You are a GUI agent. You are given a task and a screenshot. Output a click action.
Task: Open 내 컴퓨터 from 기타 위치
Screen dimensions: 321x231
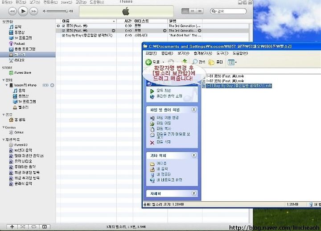[x=163, y=174]
